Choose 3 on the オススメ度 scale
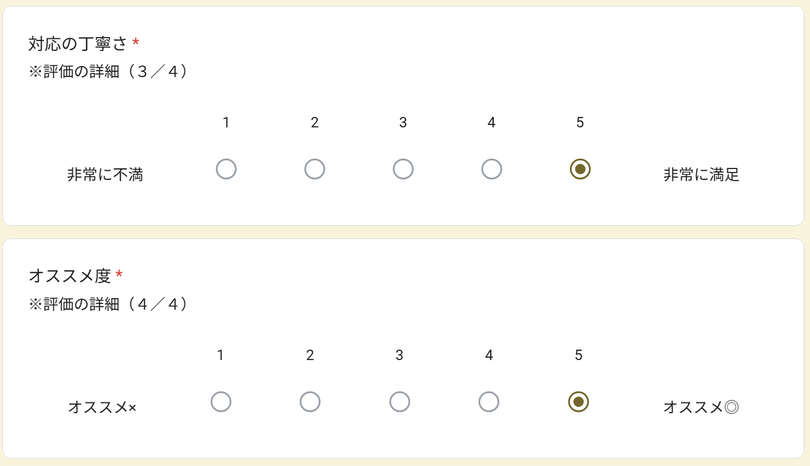Screen dimensions: 810x466 pos(400,402)
